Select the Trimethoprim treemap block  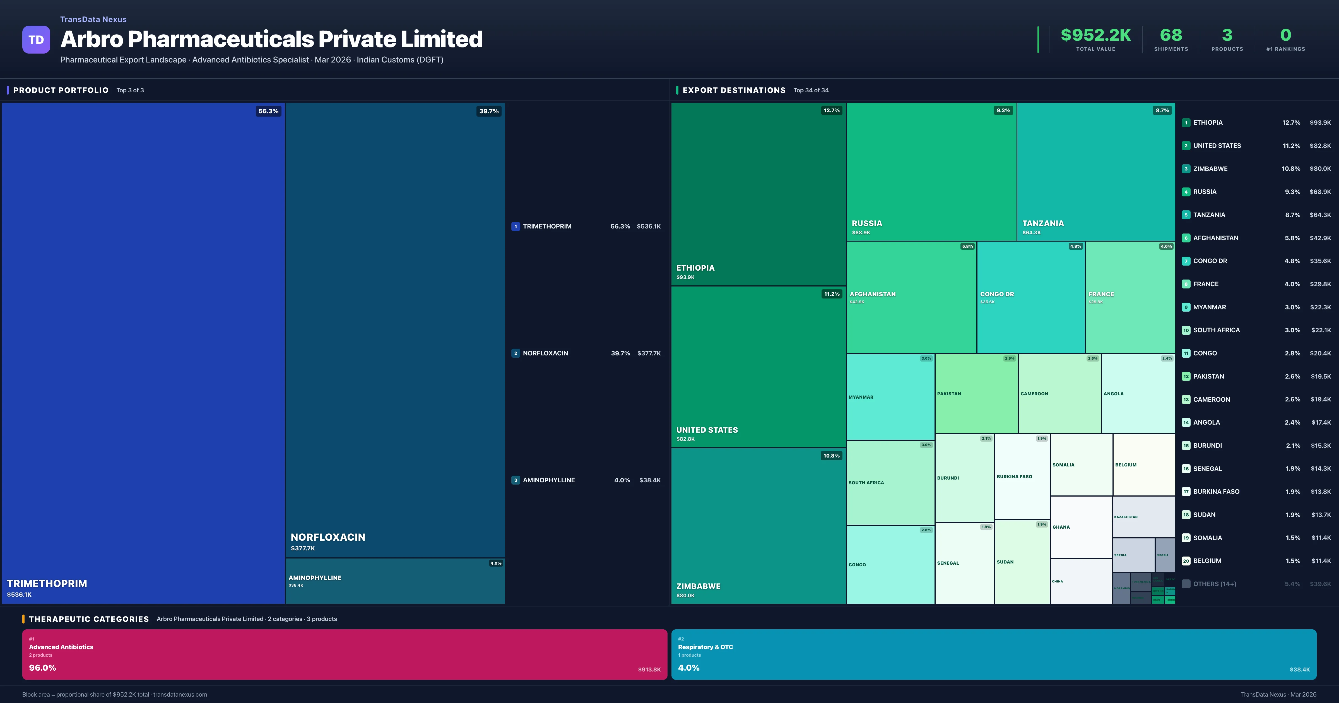click(143, 353)
